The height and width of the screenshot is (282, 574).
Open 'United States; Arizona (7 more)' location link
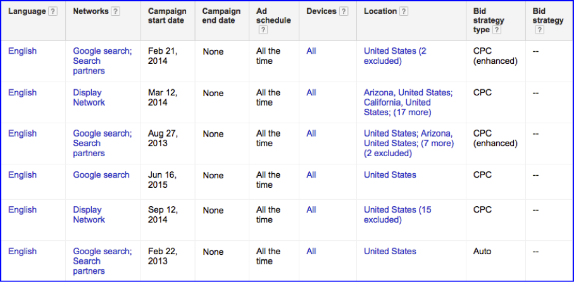[x=409, y=144]
